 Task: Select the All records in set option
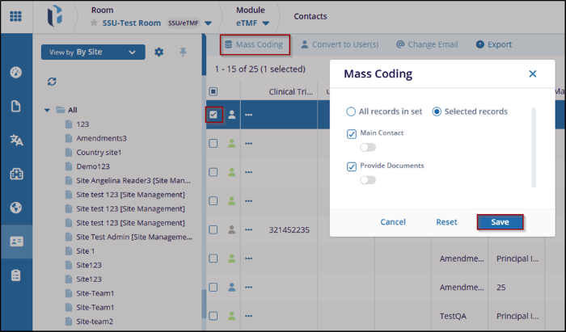tap(351, 111)
